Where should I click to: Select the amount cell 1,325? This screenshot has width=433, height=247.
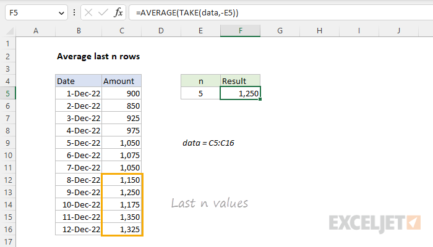coord(121,229)
